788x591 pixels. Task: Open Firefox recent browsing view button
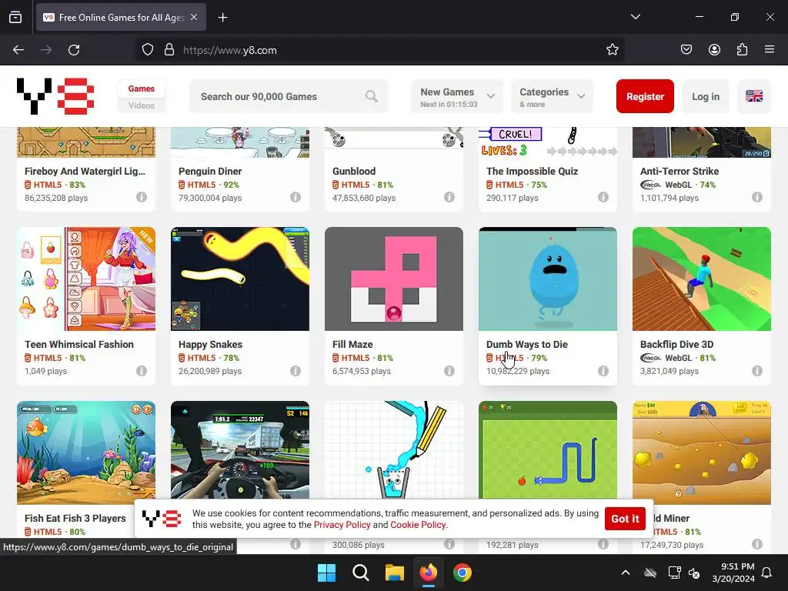(x=15, y=17)
